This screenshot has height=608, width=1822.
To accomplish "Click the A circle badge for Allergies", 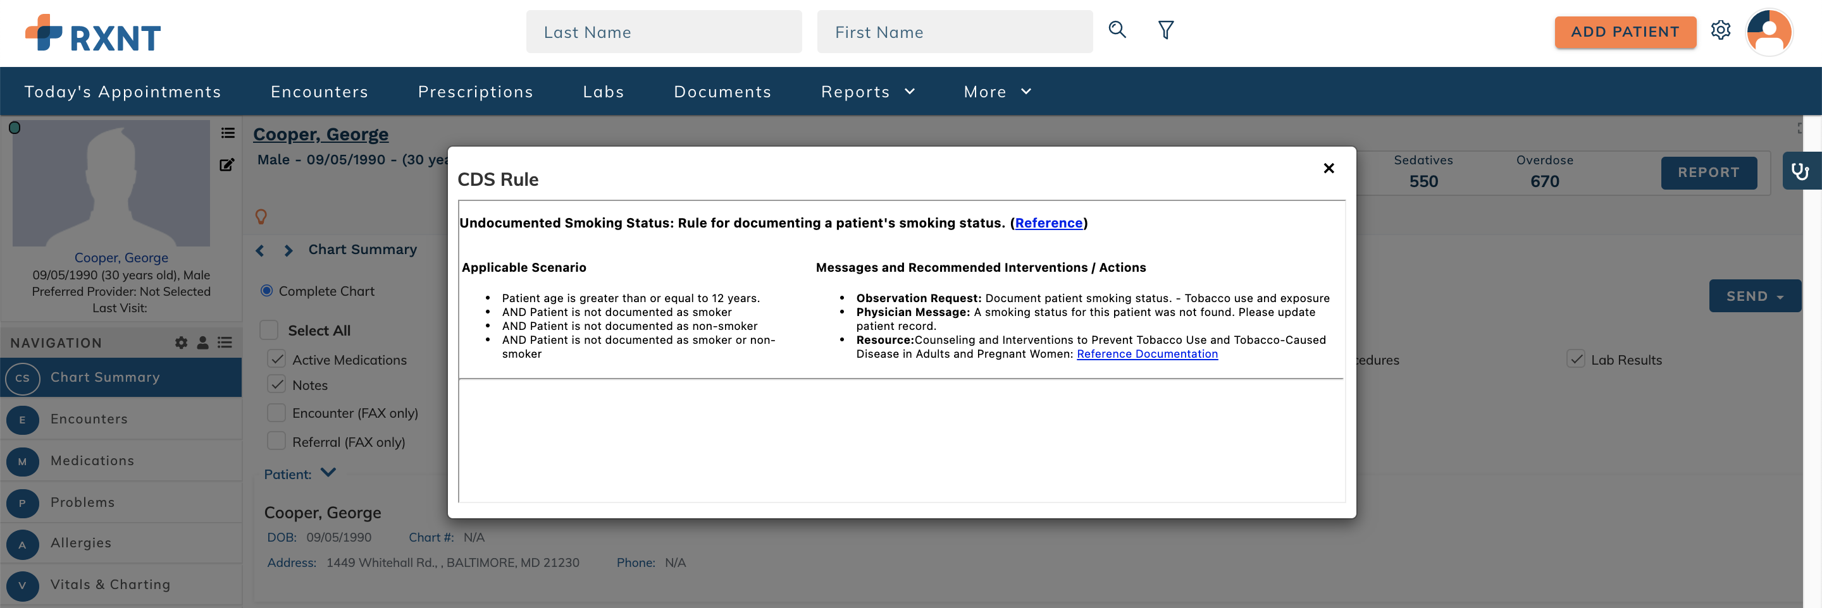I will click(x=23, y=544).
